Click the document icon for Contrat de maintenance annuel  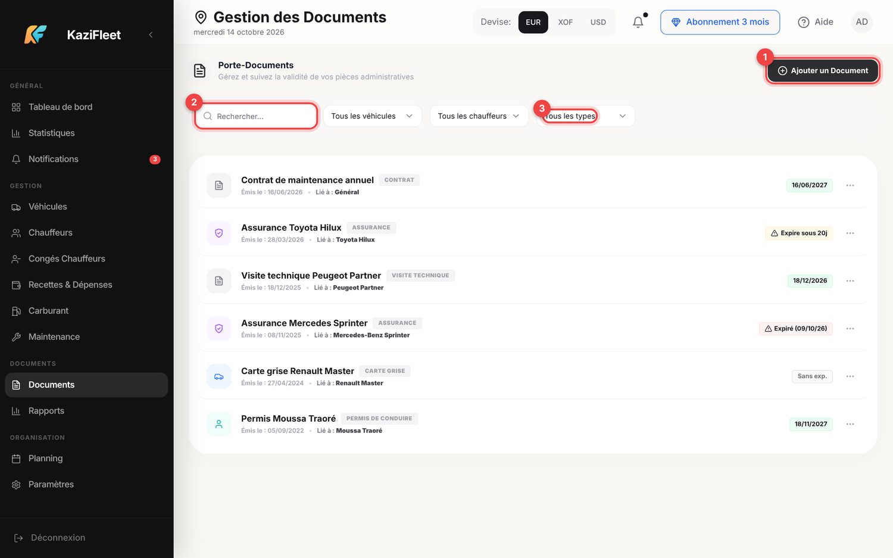pyautogui.click(x=219, y=185)
